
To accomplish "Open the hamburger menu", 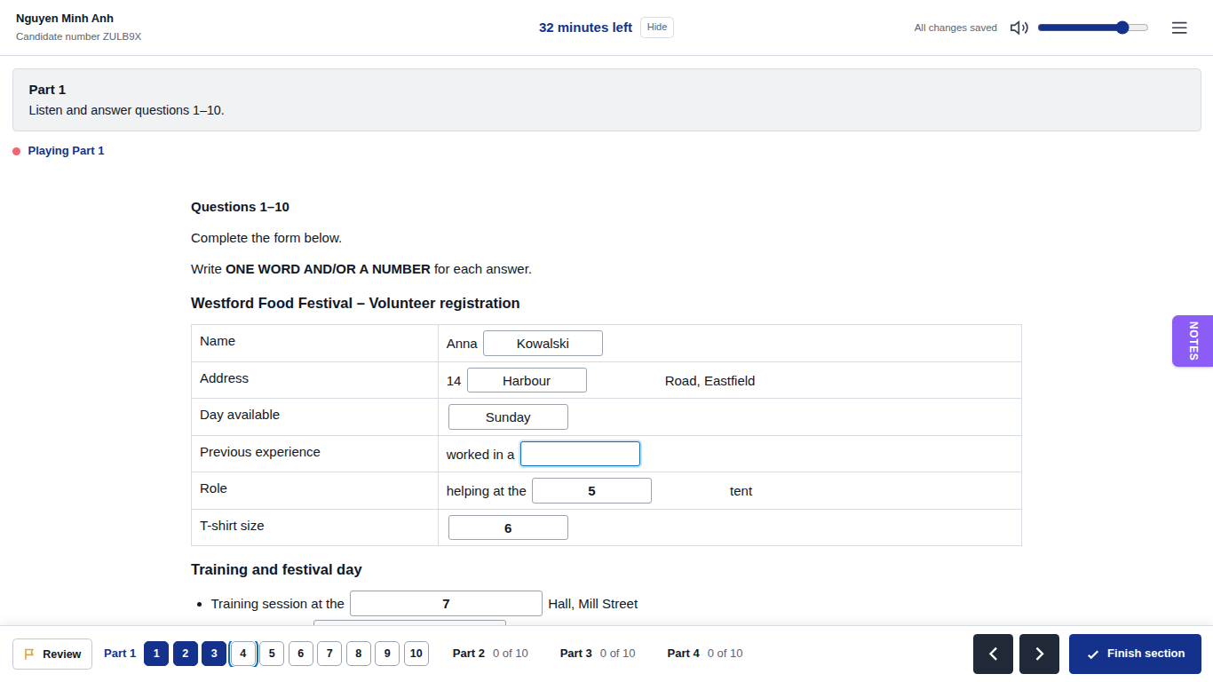I will click(x=1179, y=28).
